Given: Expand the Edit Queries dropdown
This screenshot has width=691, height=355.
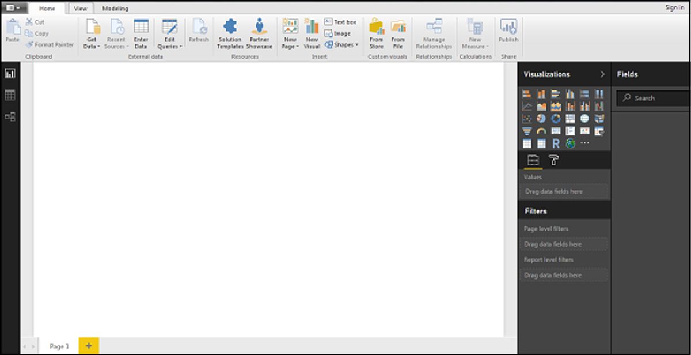Looking at the screenshot, I should (170, 34).
